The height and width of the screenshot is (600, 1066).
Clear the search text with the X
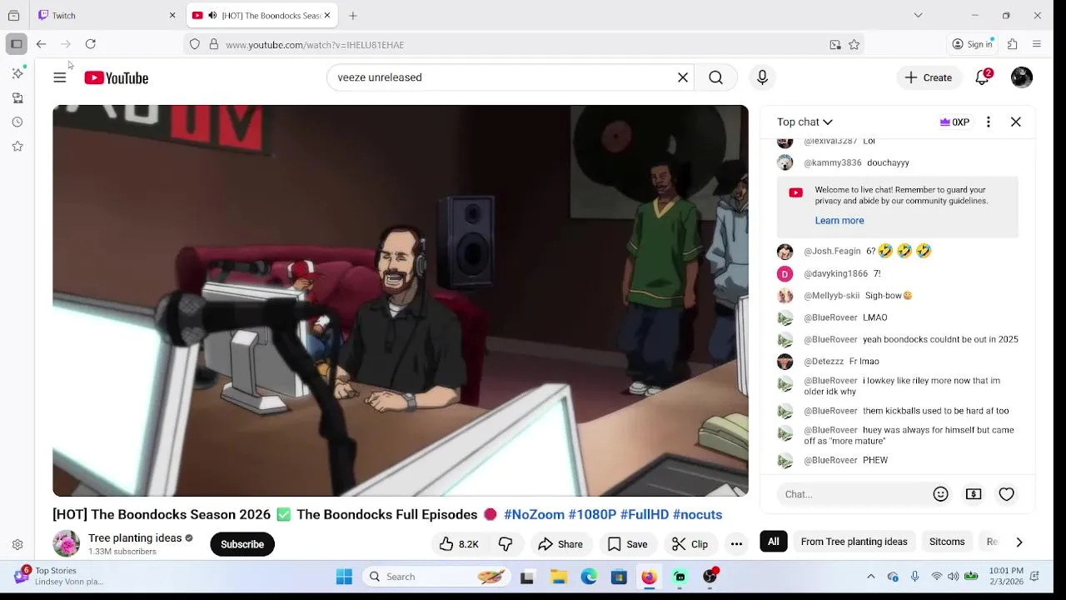[x=683, y=77]
